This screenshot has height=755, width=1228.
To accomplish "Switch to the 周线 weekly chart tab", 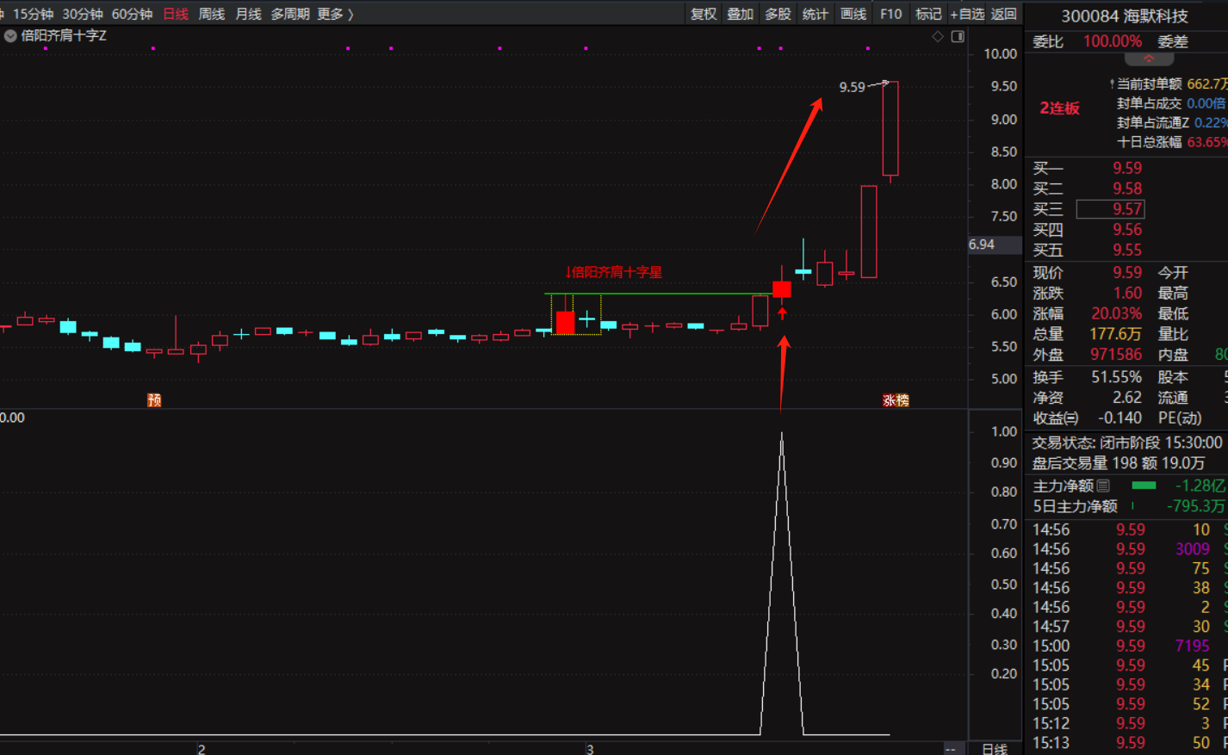I will (x=212, y=14).
